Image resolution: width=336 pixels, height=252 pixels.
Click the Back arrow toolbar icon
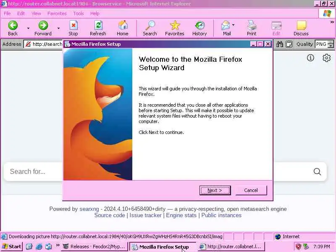tap(13, 26)
